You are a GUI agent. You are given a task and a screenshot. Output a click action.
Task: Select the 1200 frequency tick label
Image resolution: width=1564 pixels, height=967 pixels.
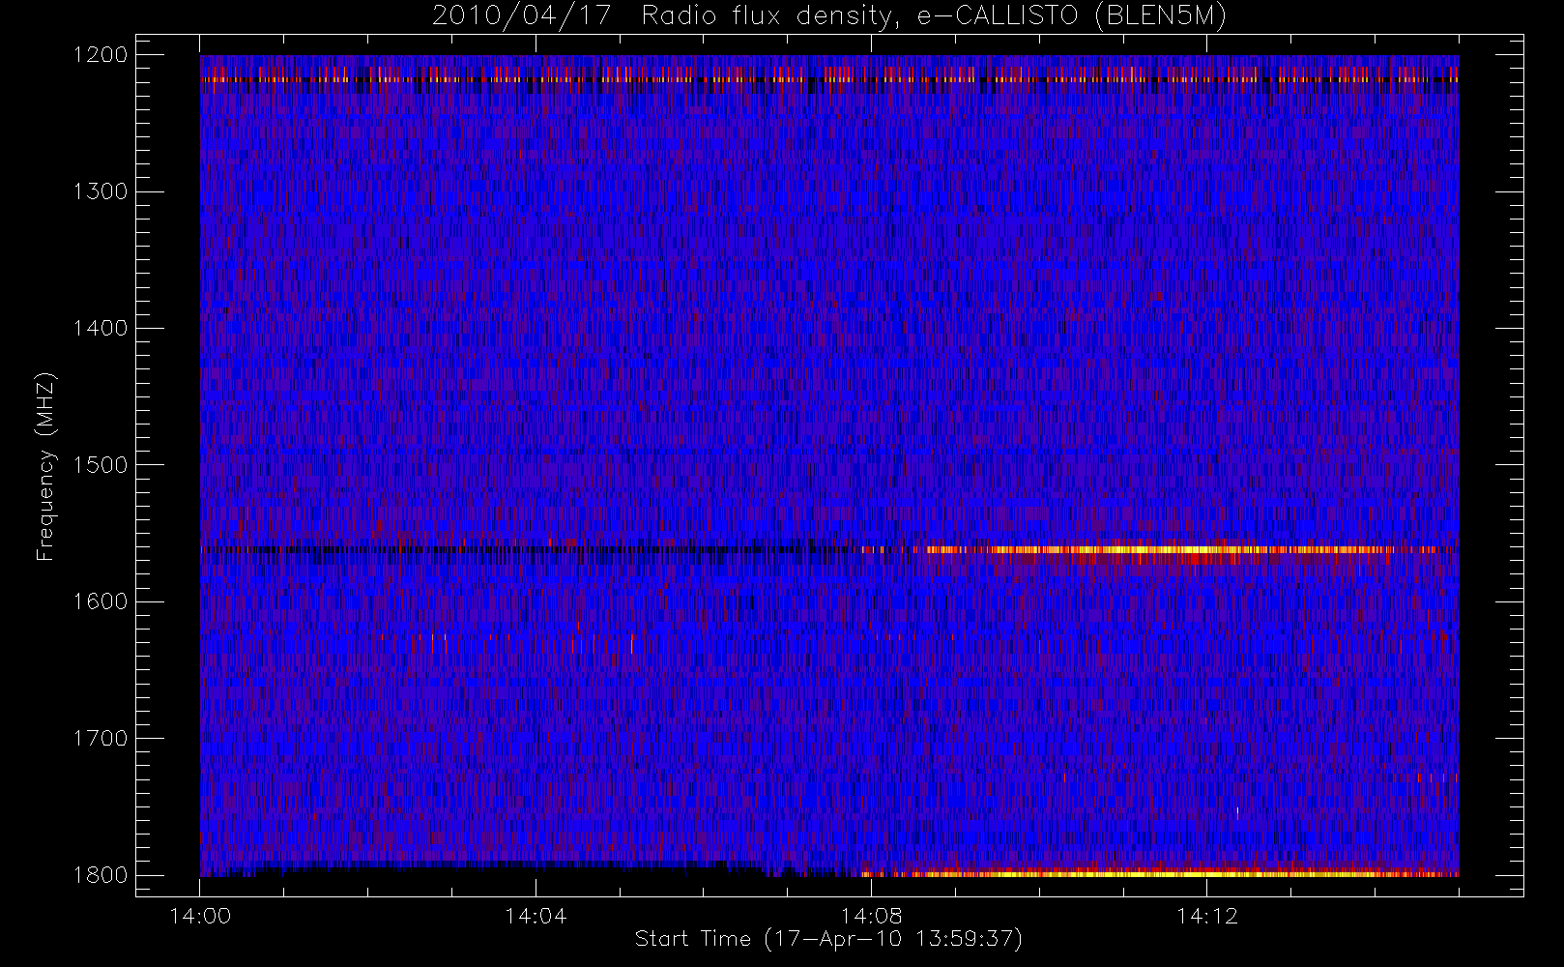pos(100,55)
